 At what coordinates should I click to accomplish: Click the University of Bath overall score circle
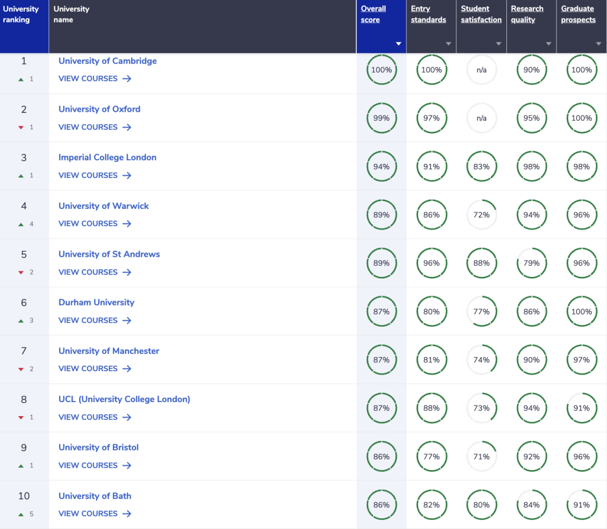[x=381, y=505]
